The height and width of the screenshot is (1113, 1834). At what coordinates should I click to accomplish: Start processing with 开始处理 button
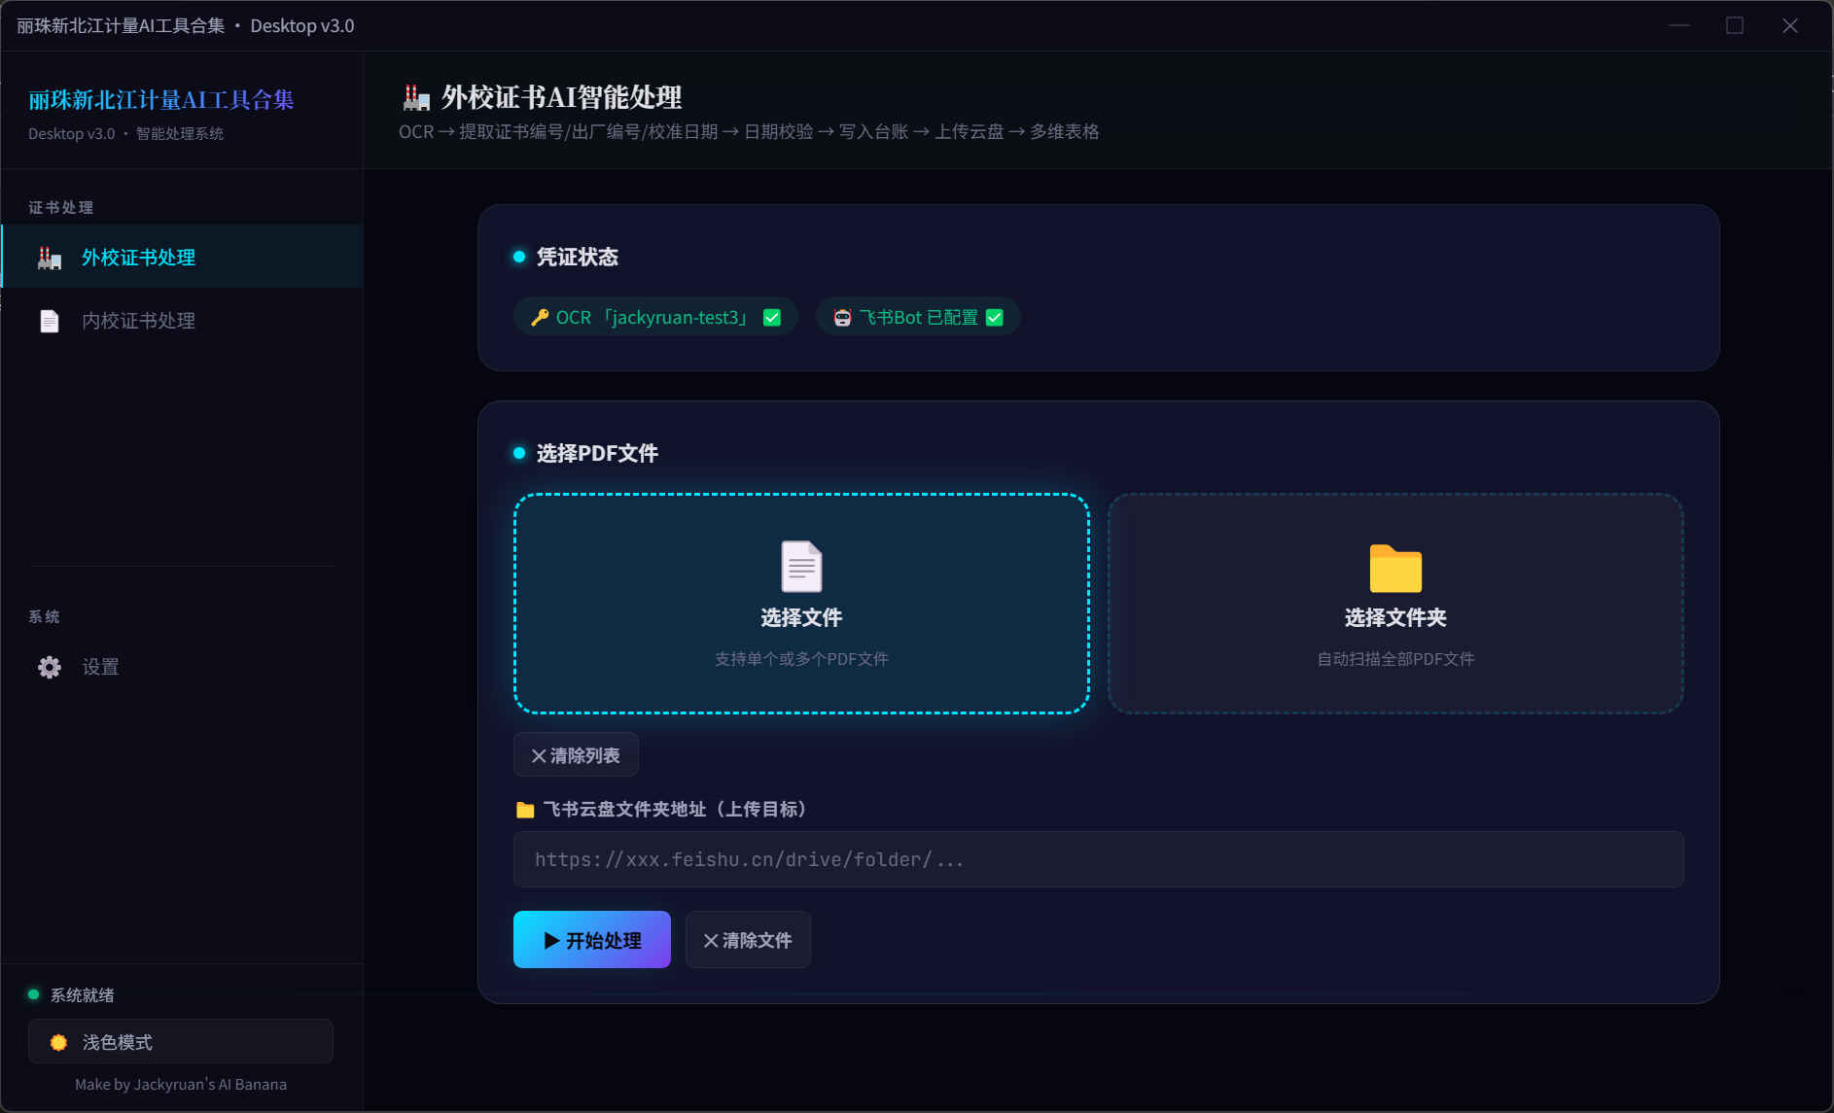592,940
